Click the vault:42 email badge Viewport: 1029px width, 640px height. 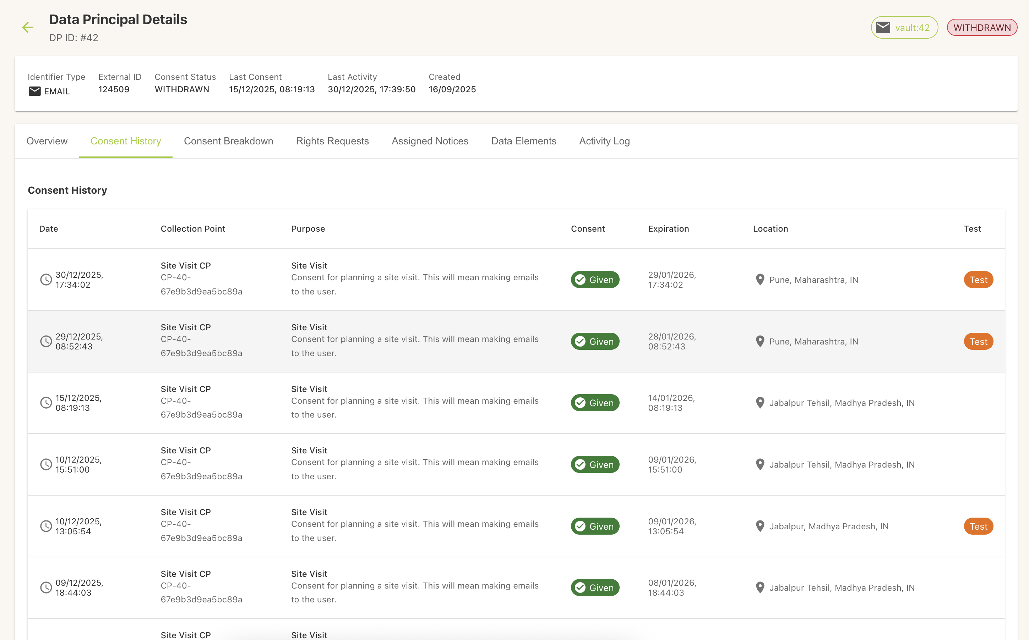(x=904, y=27)
